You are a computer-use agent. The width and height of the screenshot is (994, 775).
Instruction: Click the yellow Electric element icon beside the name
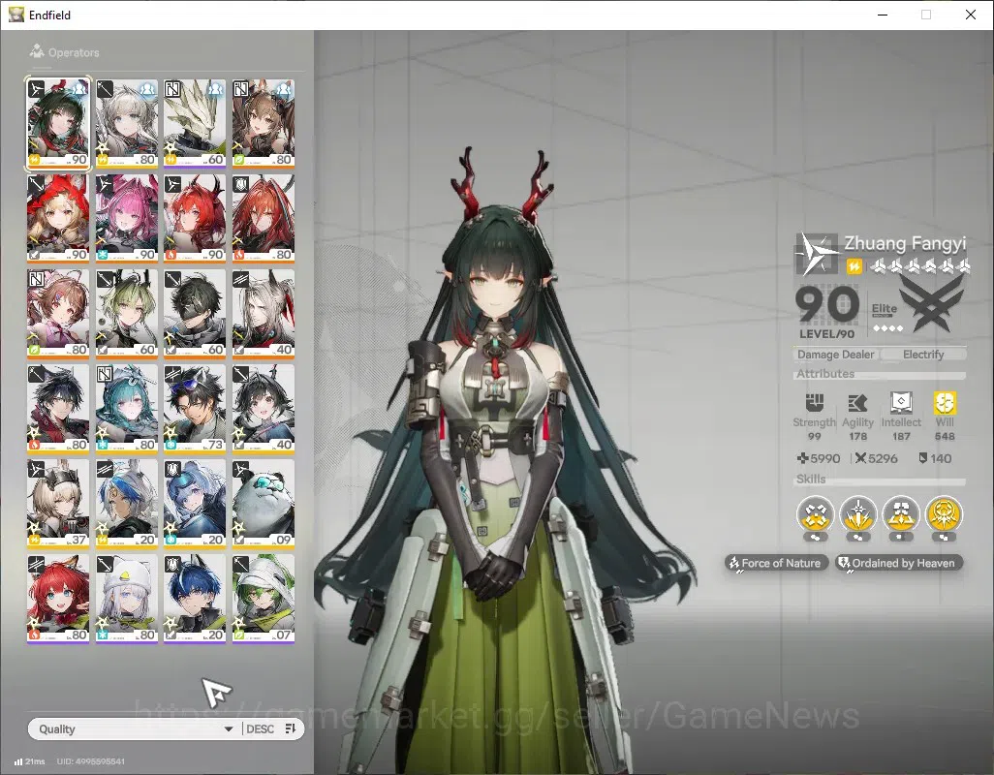click(854, 266)
